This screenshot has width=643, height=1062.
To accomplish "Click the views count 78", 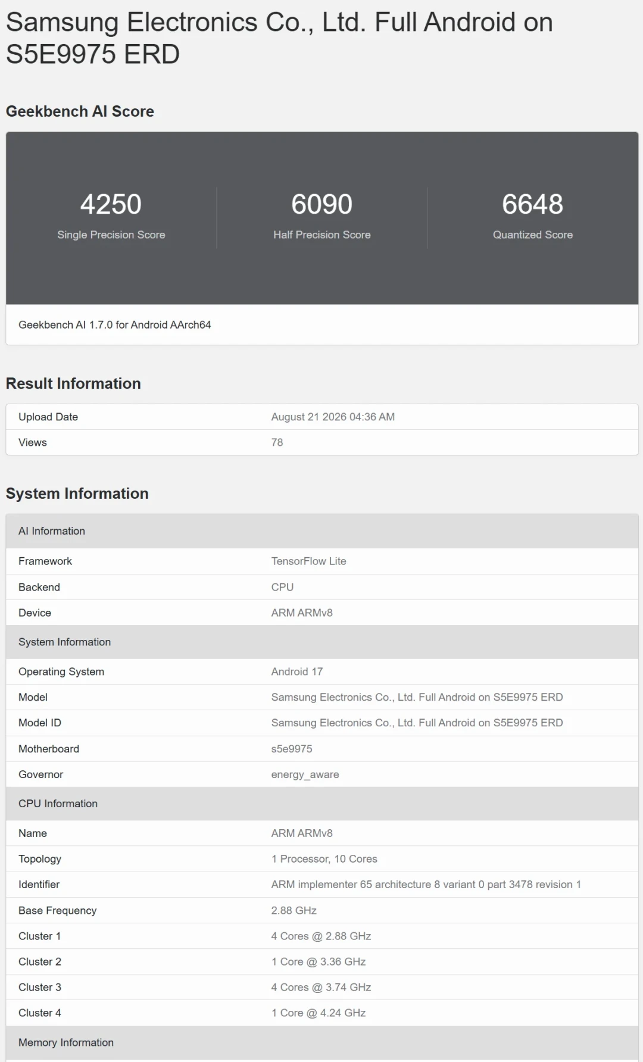I will coord(277,442).
